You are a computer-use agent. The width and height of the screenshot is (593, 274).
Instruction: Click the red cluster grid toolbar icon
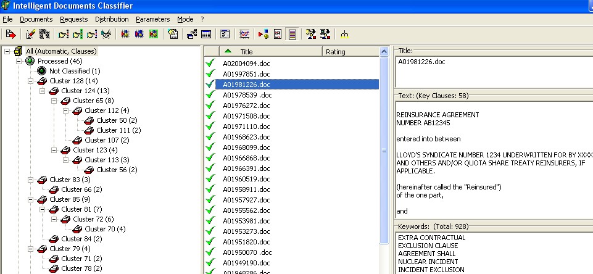point(125,35)
